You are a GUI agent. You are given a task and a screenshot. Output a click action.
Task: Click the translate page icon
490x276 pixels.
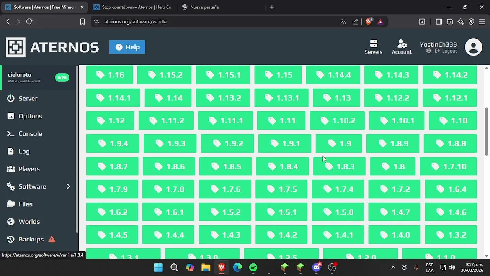(x=343, y=22)
